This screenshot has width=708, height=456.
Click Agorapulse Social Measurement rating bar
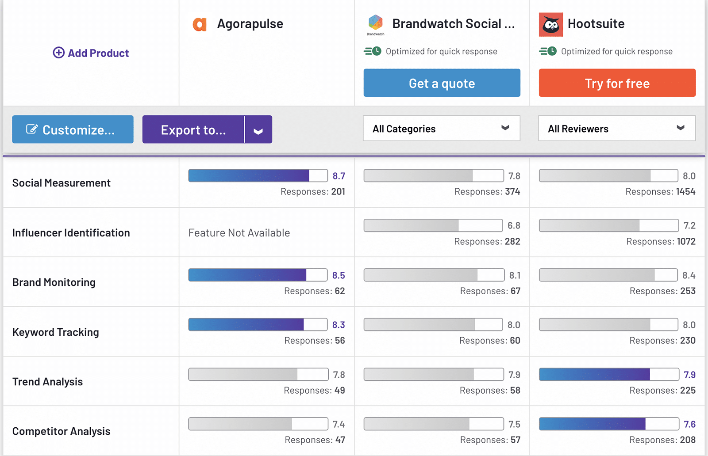[258, 176]
